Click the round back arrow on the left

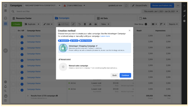click(6, 51)
